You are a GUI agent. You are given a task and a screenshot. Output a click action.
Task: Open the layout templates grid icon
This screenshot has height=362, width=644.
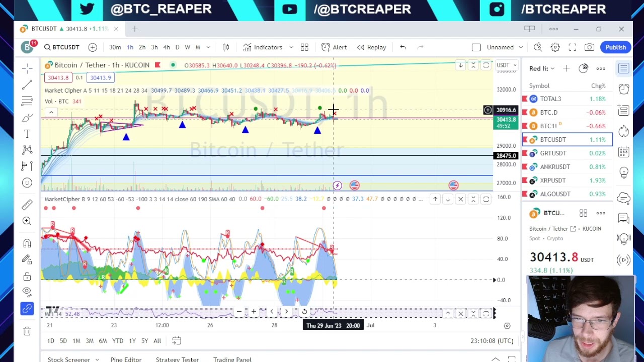[304, 47]
